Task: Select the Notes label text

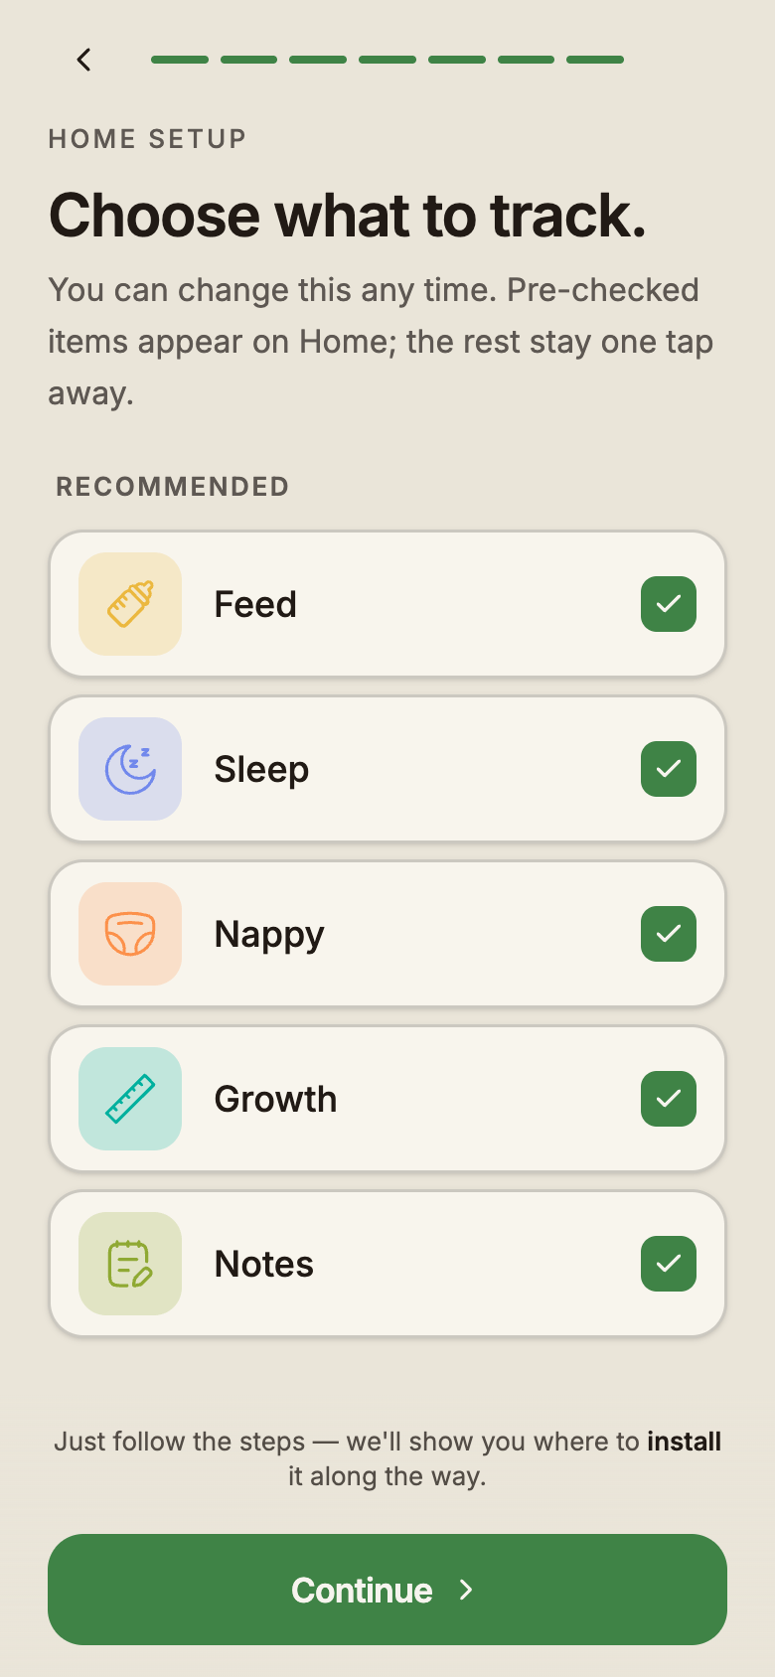Action: (264, 1264)
